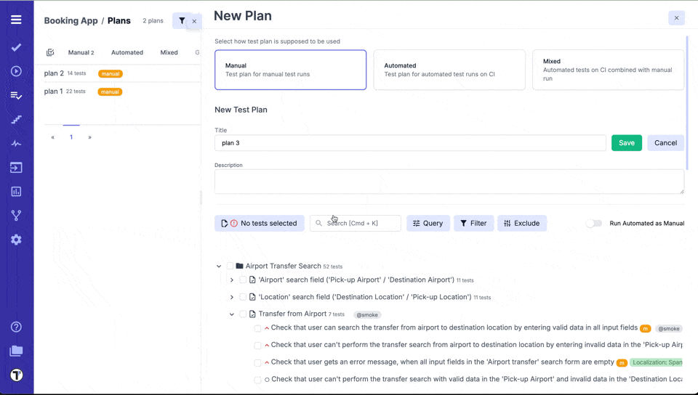This screenshot has height=395, width=698.
Task: Select the Manual test plan type card
Action: pyautogui.click(x=290, y=70)
